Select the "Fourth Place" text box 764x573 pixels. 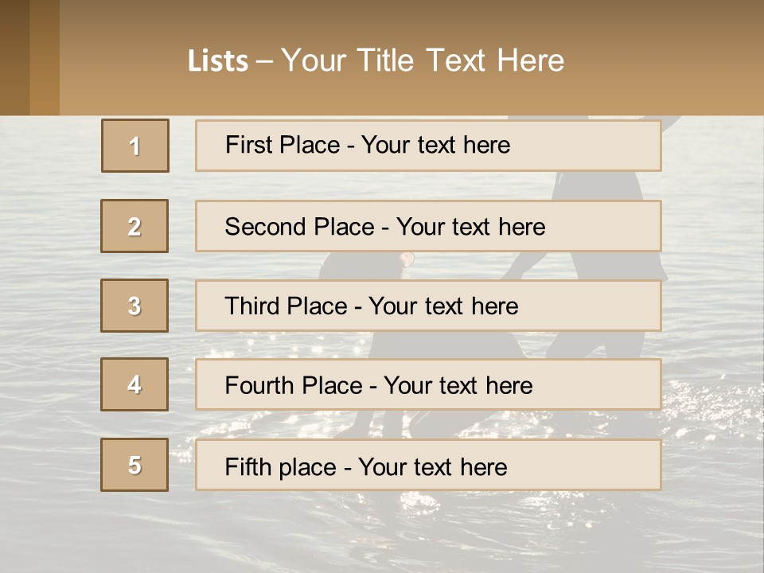point(428,385)
